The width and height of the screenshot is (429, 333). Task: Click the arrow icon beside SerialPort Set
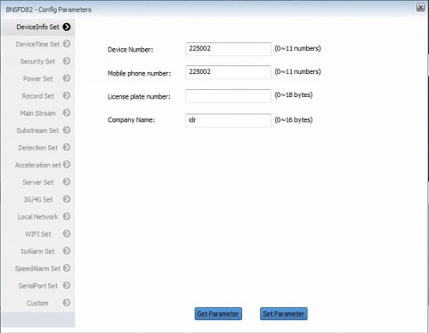point(67,285)
